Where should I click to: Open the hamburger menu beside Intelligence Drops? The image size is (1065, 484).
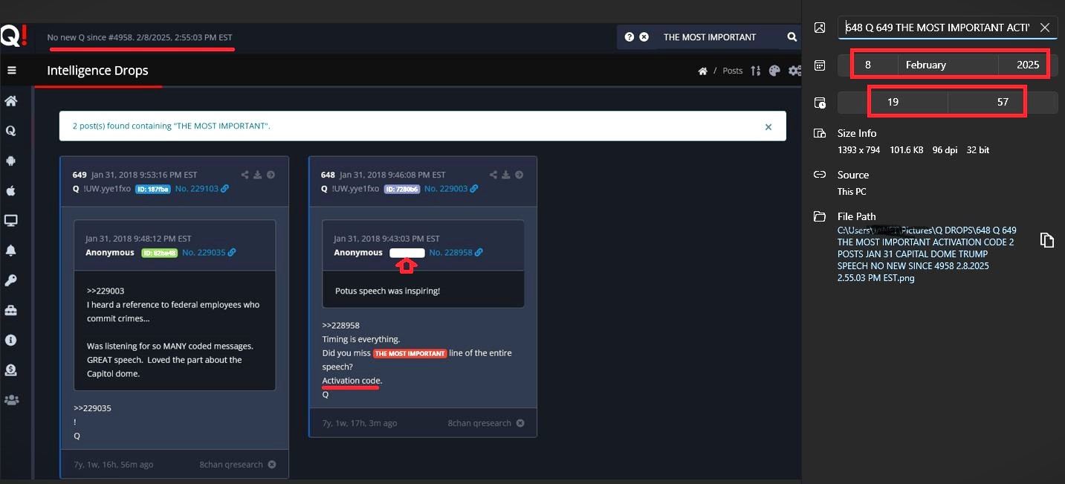coord(12,71)
